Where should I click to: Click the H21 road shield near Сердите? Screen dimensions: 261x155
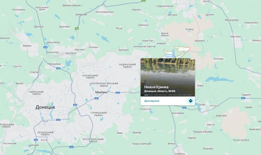click(x=243, y=98)
